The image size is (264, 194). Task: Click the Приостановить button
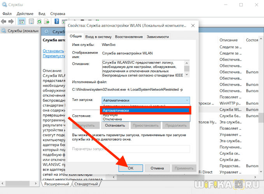click(146, 125)
